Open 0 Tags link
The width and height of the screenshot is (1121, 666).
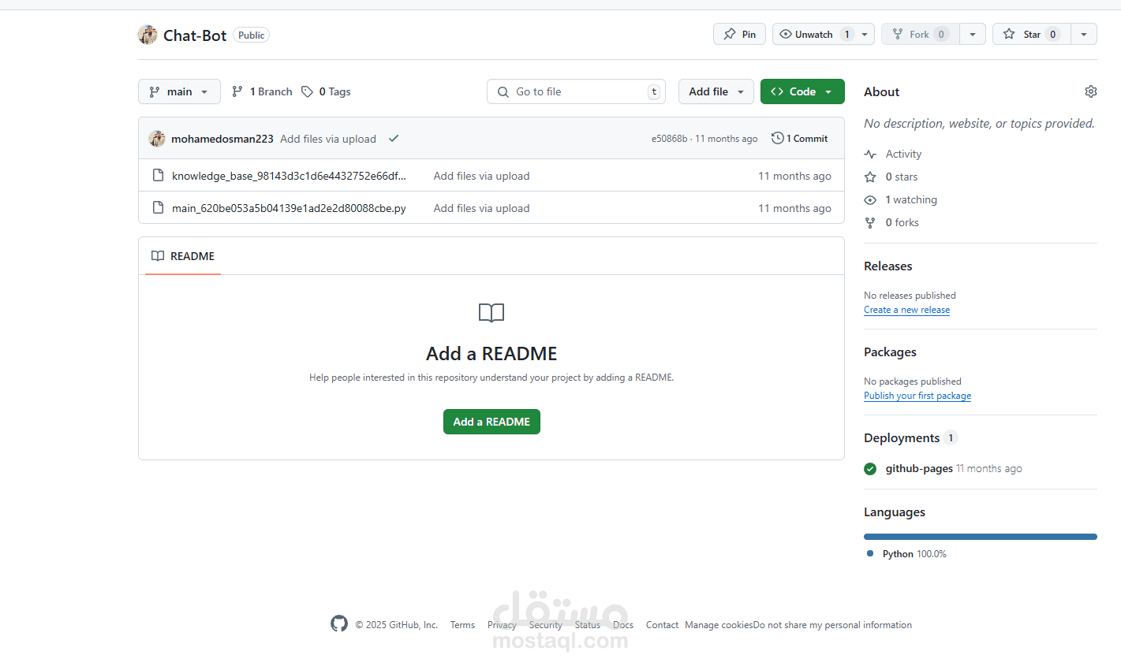click(326, 91)
